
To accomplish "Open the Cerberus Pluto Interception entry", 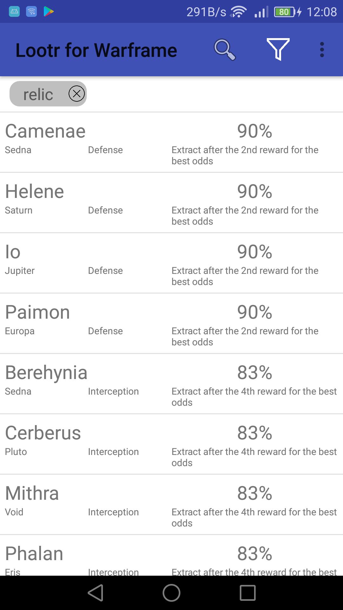I will [x=171, y=444].
